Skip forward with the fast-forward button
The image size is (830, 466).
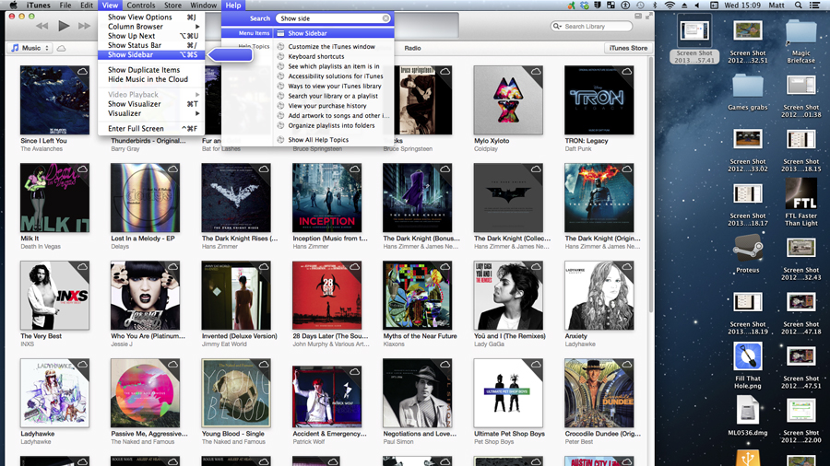[x=84, y=26]
